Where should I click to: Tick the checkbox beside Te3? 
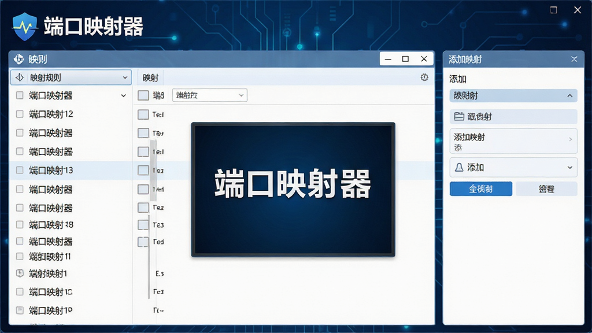pos(143,225)
